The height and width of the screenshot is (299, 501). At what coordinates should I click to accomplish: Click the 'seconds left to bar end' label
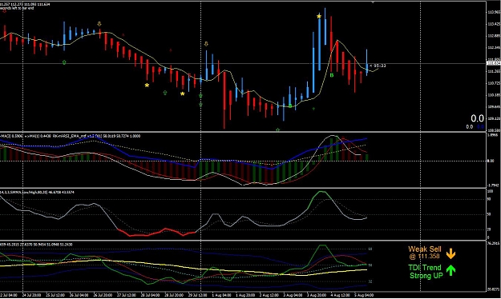pos(17,8)
